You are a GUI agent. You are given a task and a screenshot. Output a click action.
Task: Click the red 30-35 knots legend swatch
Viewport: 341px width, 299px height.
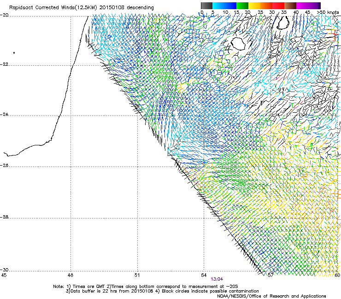[x=278, y=6]
